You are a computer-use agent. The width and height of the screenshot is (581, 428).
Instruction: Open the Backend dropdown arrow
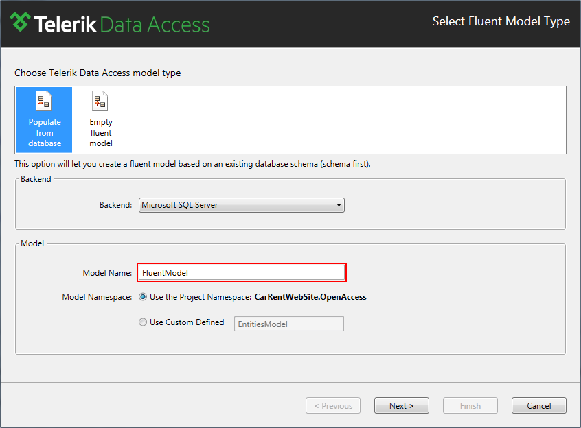click(339, 205)
